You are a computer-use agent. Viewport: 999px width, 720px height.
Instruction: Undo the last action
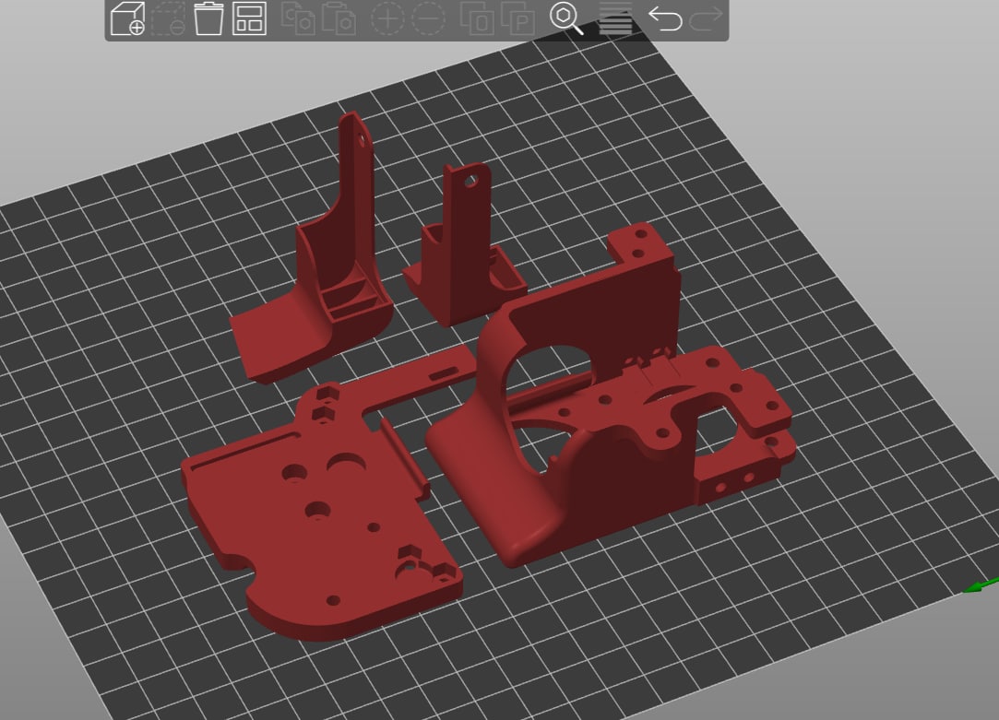tap(665, 18)
